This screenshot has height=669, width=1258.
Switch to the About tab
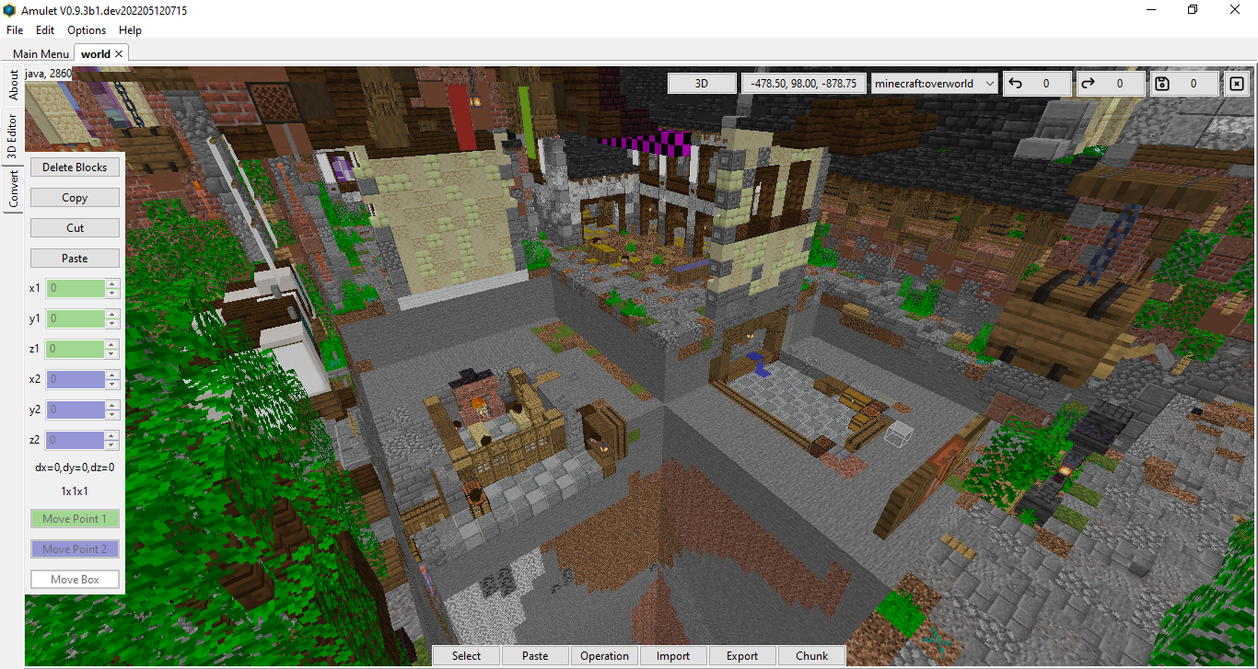pyautogui.click(x=14, y=83)
